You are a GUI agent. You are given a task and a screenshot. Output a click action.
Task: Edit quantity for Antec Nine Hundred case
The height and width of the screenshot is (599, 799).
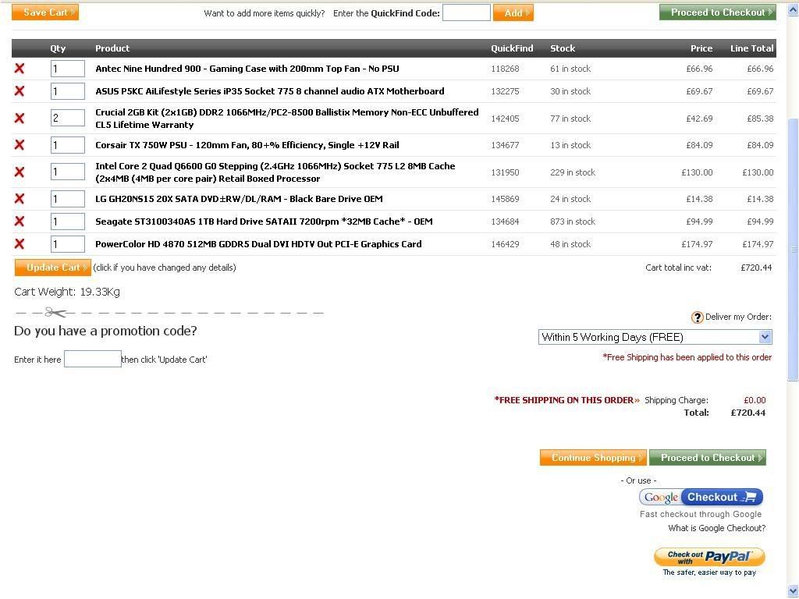(68, 69)
